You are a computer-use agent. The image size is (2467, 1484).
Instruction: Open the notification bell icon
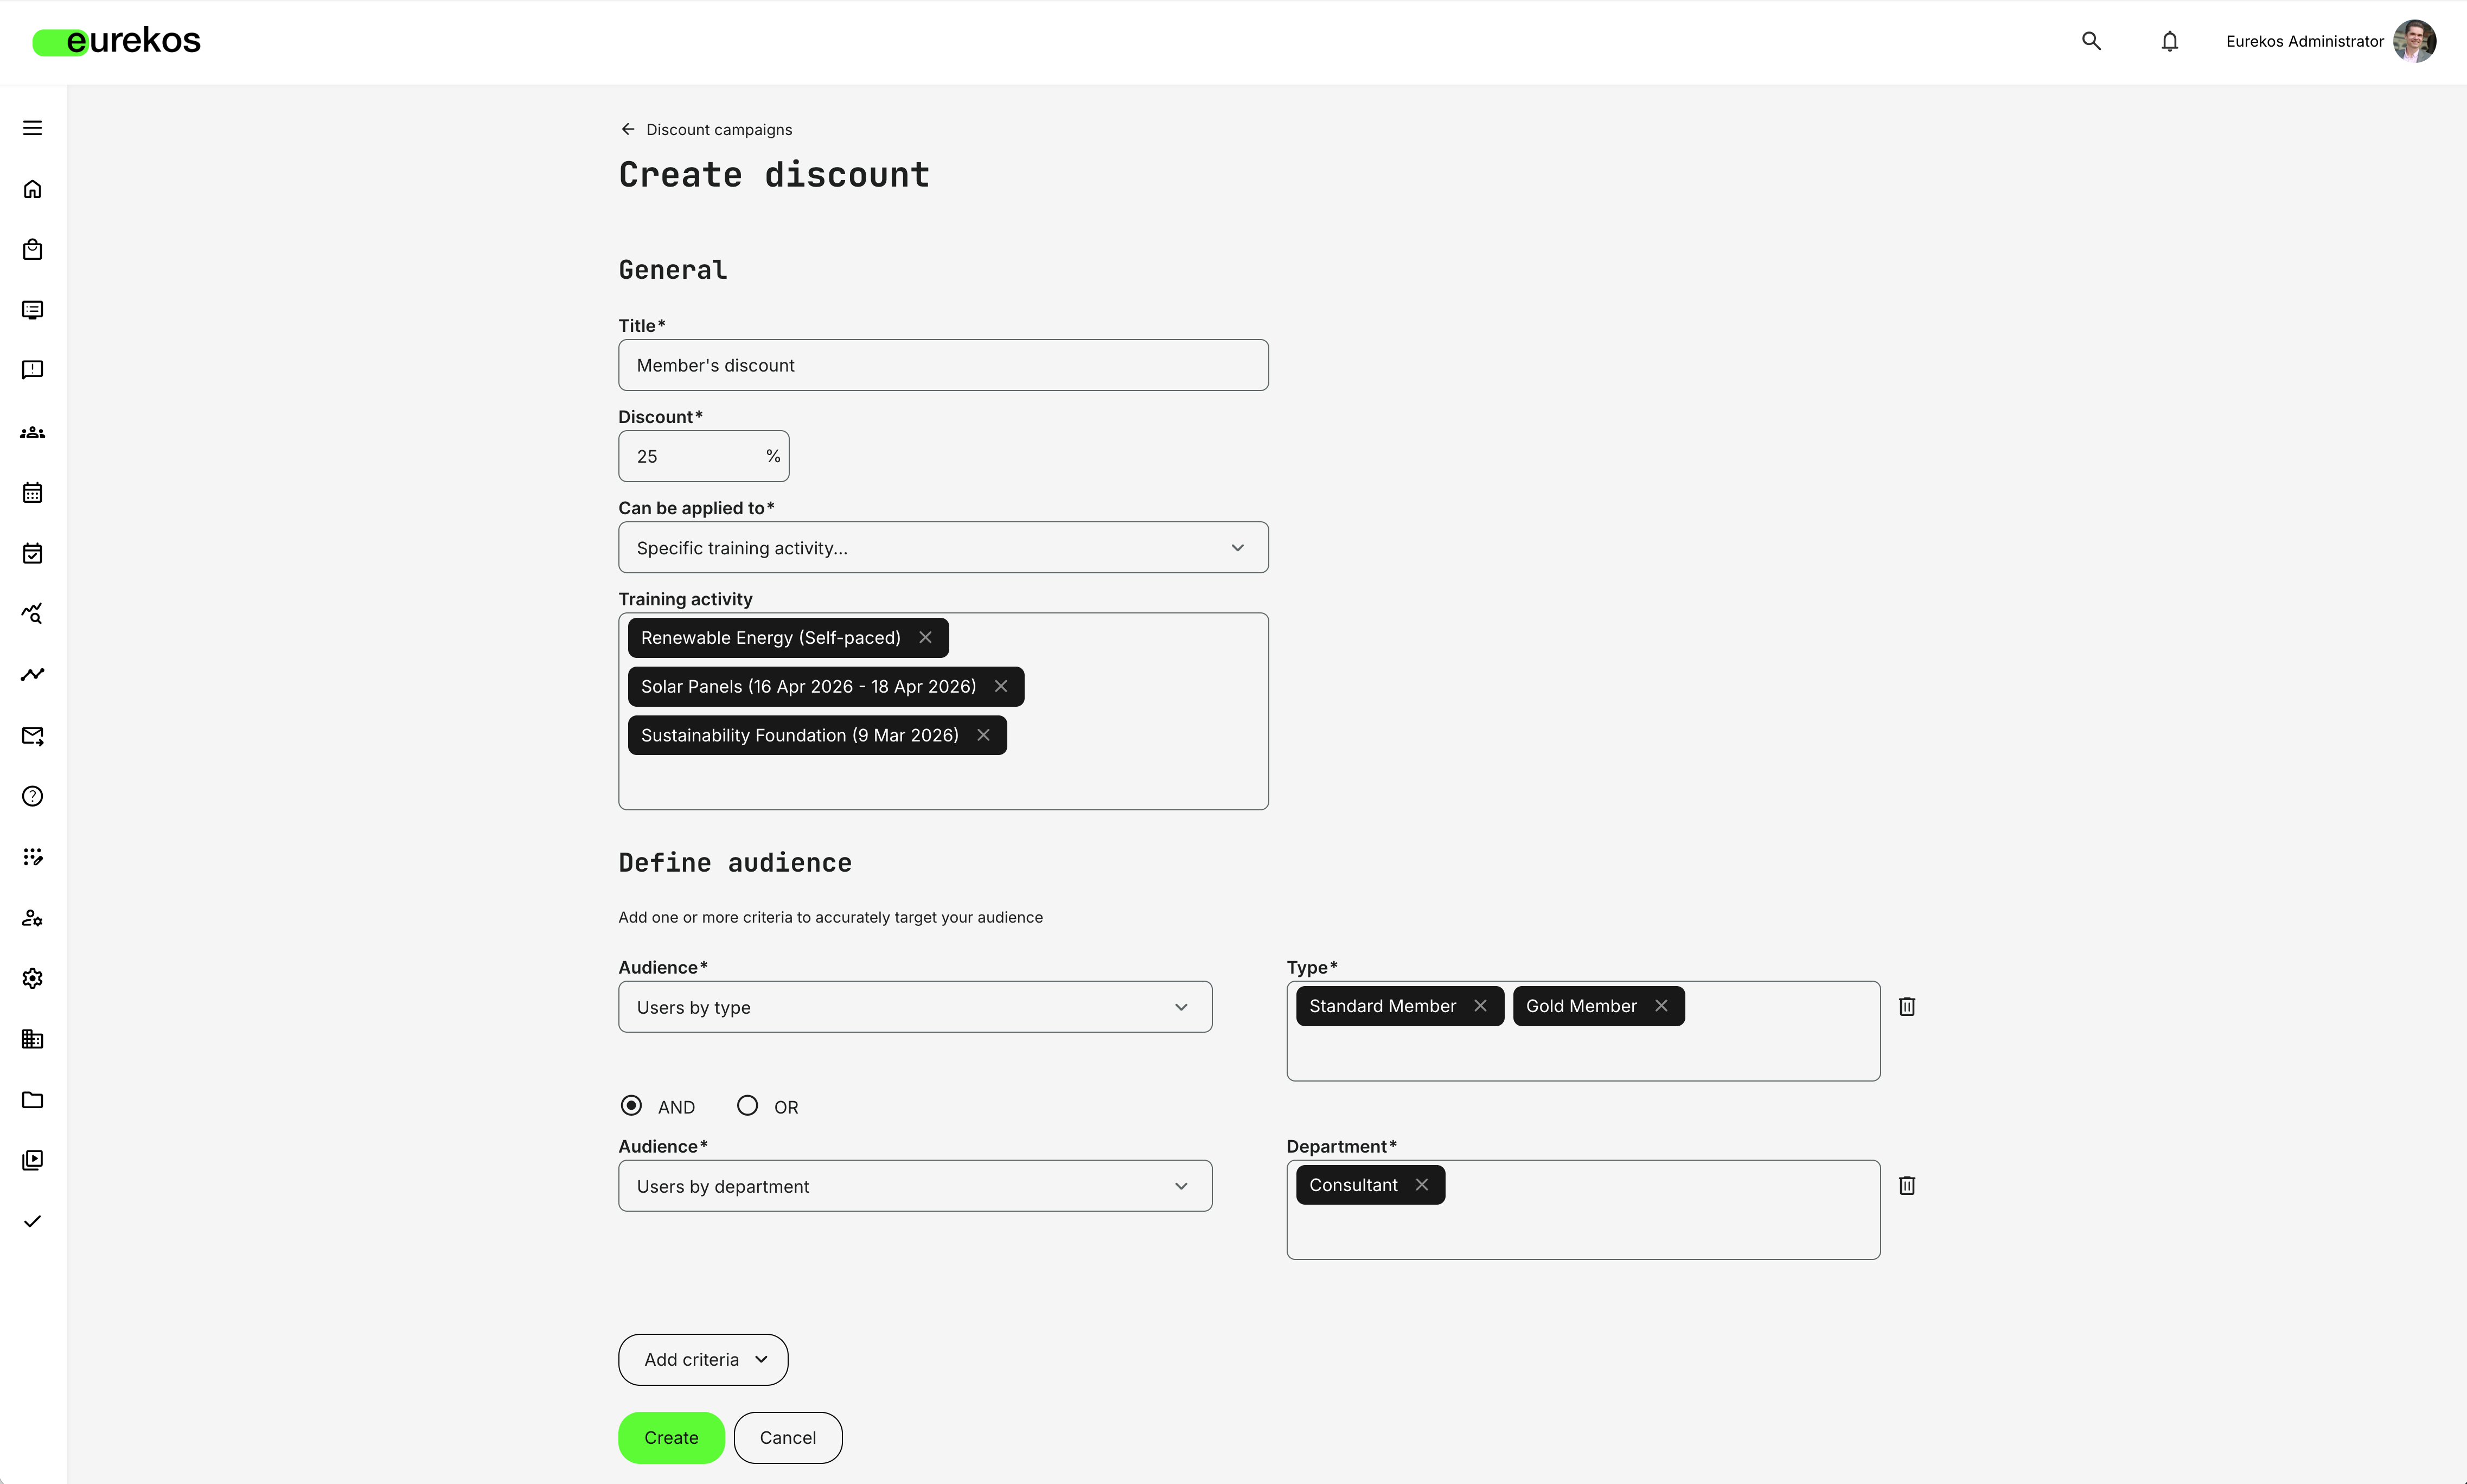coord(2169,41)
